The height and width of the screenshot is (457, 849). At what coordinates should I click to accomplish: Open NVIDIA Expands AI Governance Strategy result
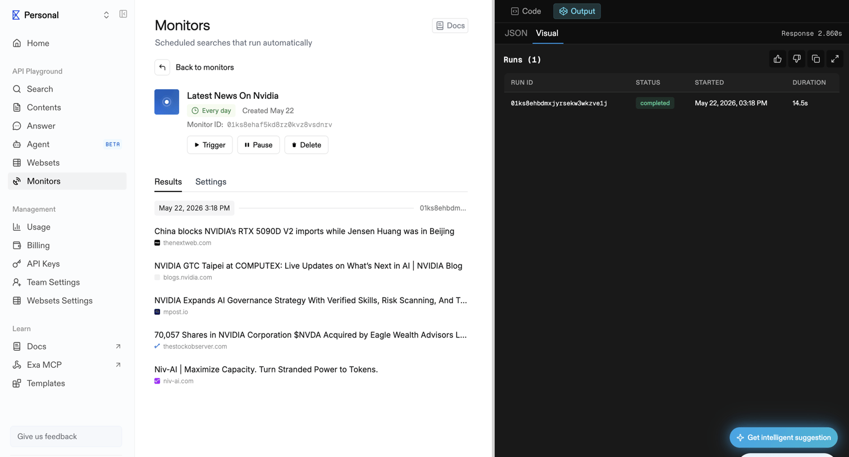(x=311, y=300)
